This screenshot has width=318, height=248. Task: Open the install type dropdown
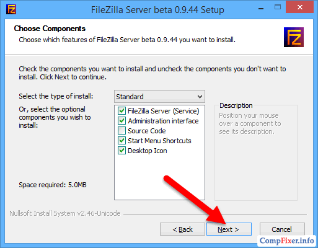pos(159,96)
